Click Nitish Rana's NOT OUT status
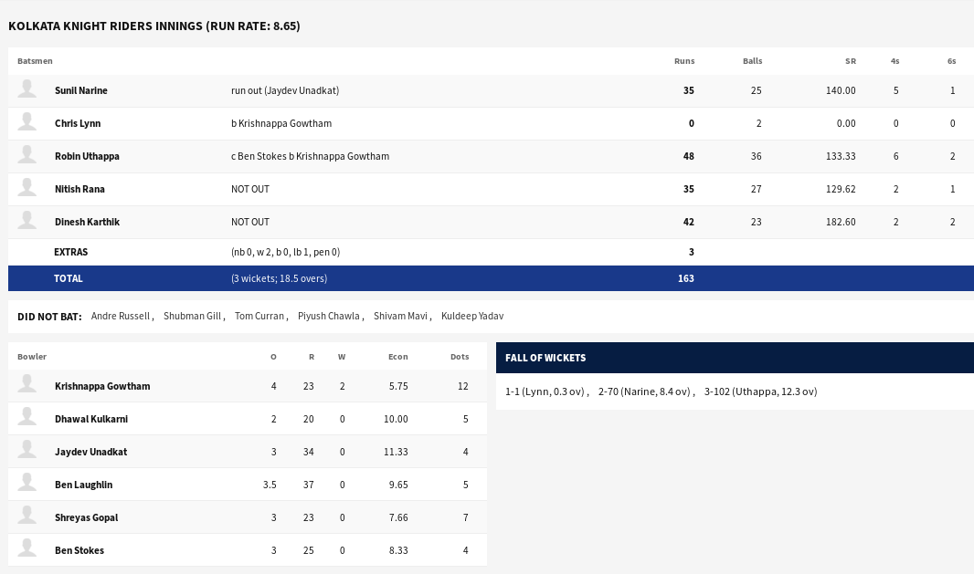 250,189
